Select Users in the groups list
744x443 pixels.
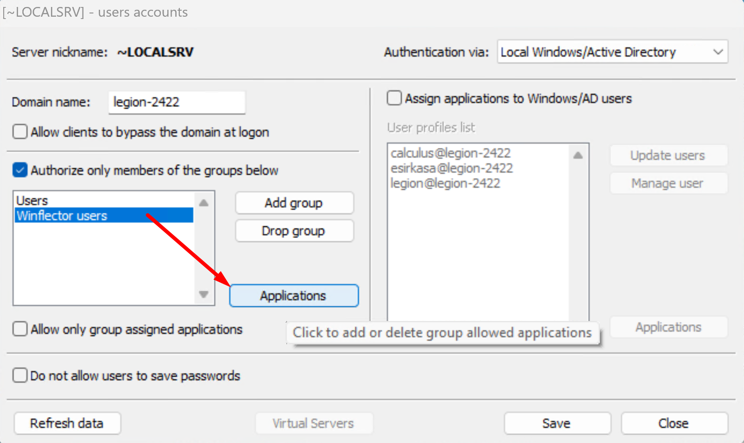pyautogui.click(x=32, y=200)
